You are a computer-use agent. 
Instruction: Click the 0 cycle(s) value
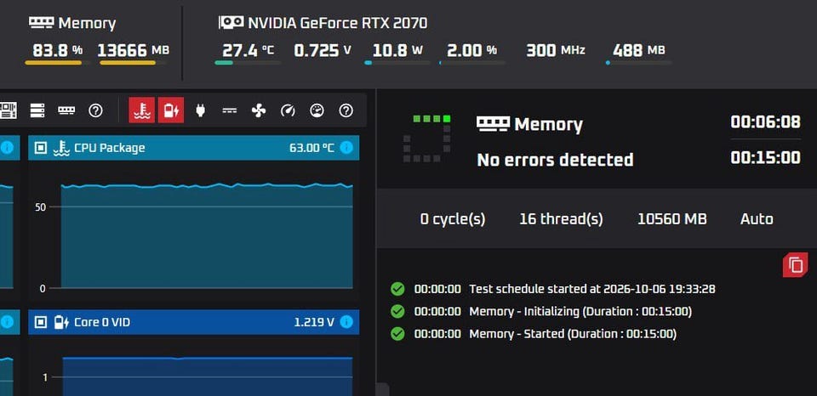pyautogui.click(x=453, y=219)
